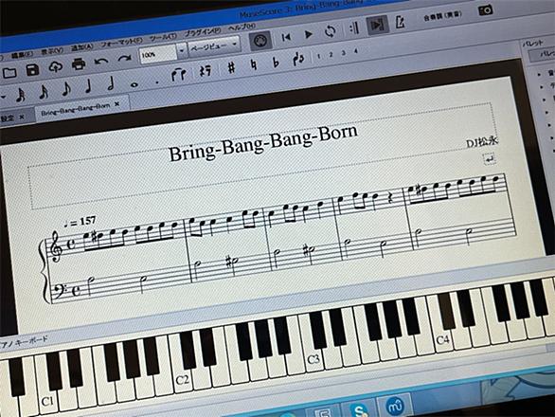Add an augmentation dot to note
This screenshot has width=555, height=417.
click(157, 82)
